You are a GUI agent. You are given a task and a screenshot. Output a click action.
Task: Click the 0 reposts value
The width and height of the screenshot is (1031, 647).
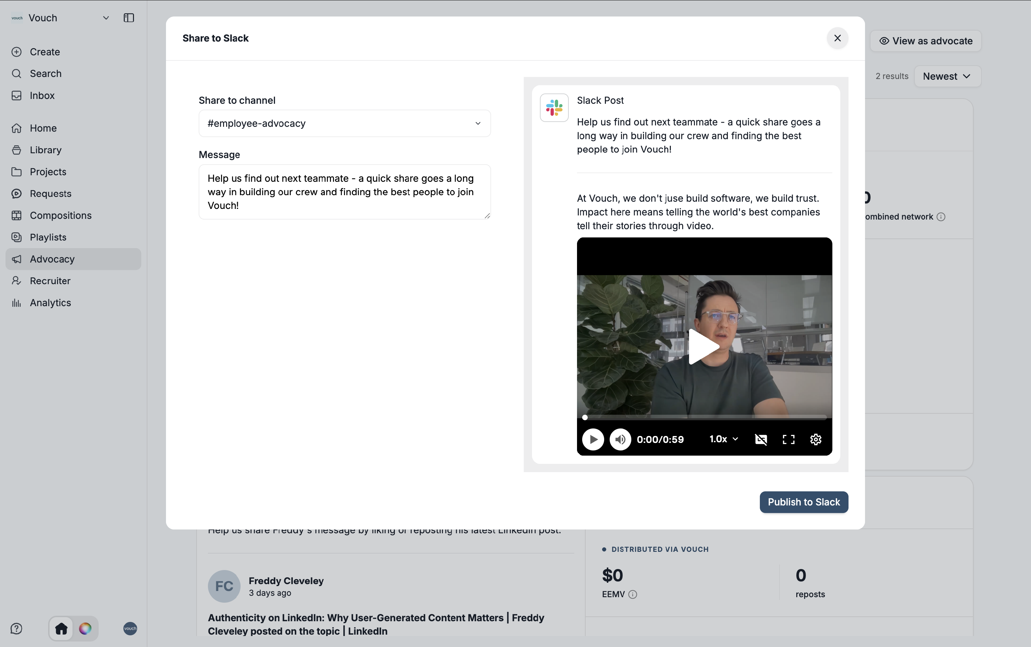[801, 576]
